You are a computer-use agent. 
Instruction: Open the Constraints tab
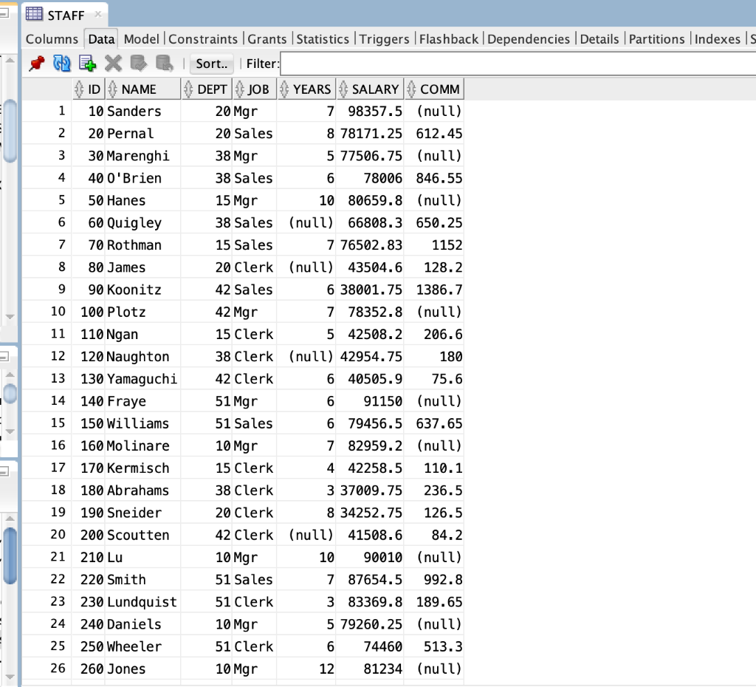tap(203, 38)
